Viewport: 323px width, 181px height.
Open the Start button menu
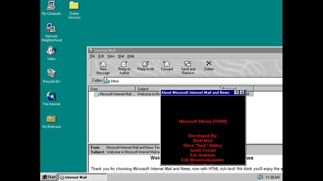pyautogui.click(x=49, y=177)
